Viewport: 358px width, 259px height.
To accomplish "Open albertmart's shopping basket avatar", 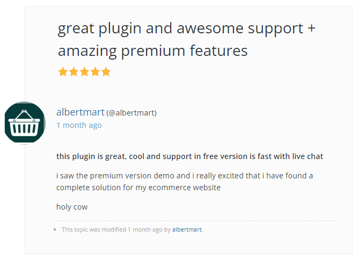I will [24, 123].
